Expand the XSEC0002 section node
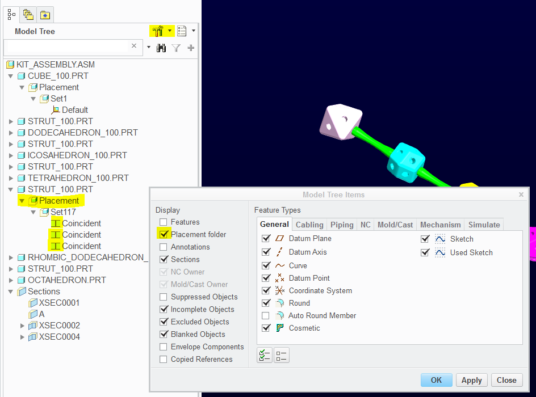This screenshot has height=397, width=536. [22, 326]
